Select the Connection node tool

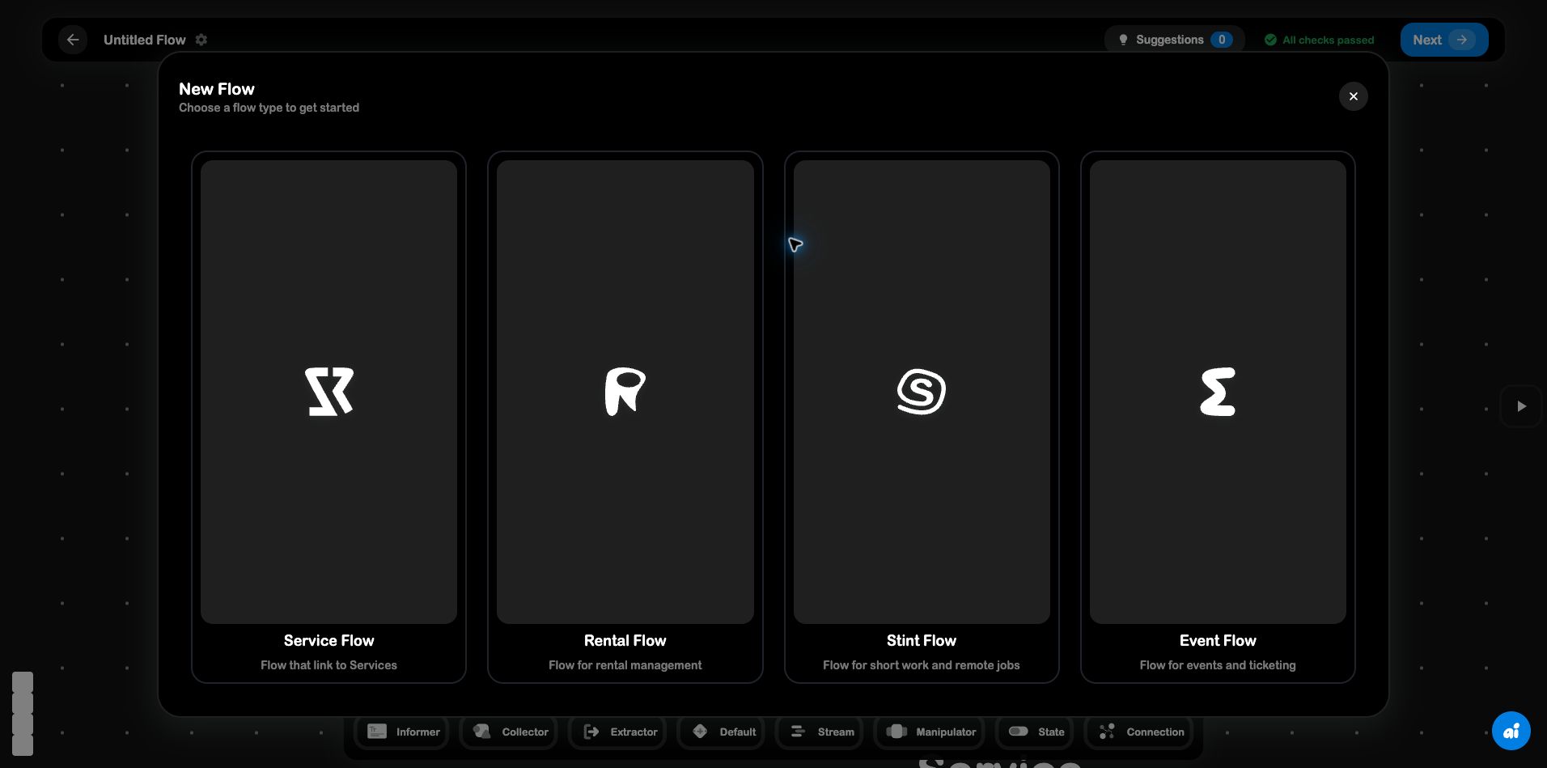point(1141,732)
